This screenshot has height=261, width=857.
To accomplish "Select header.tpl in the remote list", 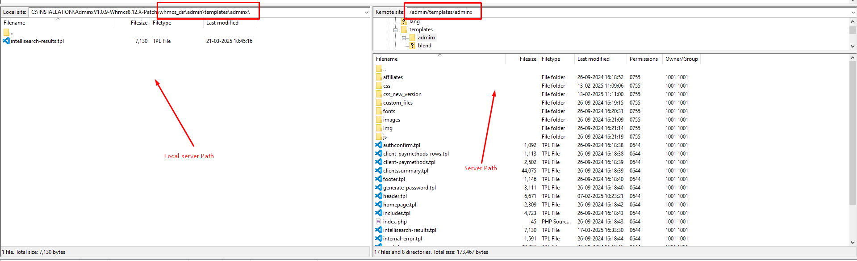I will pos(395,196).
